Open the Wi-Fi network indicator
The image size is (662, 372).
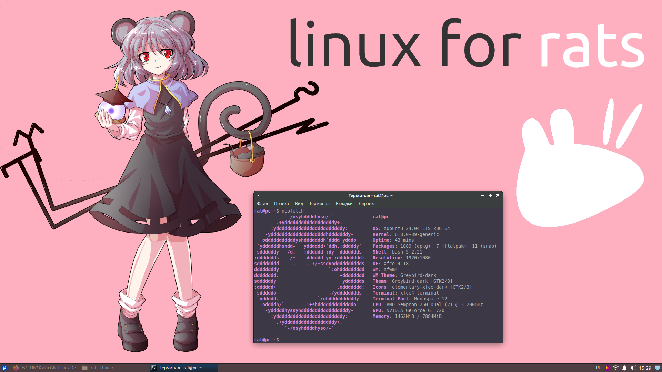click(x=616, y=368)
